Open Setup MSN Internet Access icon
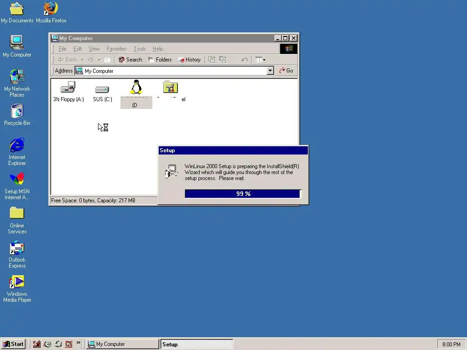The height and width of the screenshot is (350, 467). [17, 186]
